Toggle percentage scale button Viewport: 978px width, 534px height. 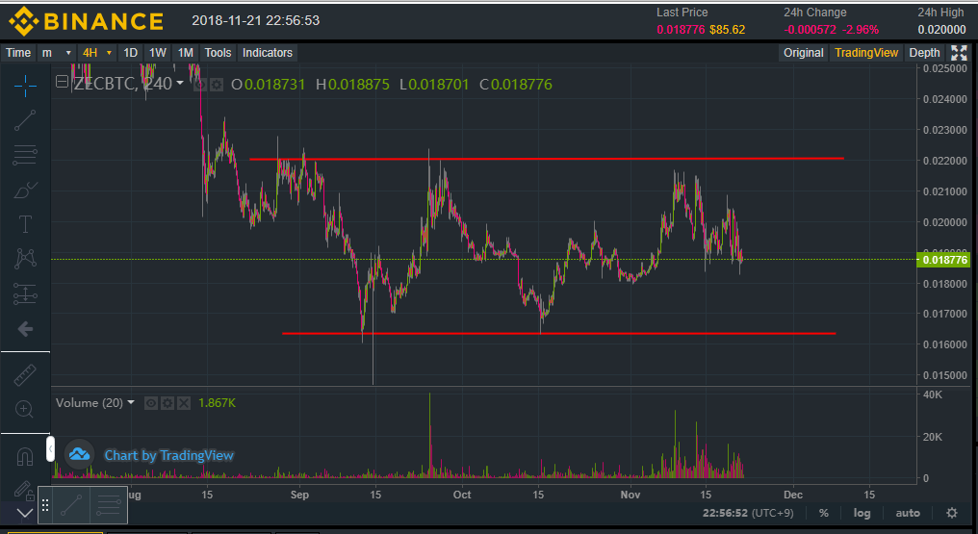[824, 513]
